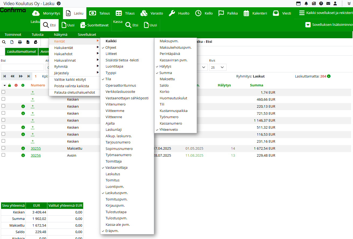Open notifications via the bell icon
353x239 pixels.
point(306,3)
